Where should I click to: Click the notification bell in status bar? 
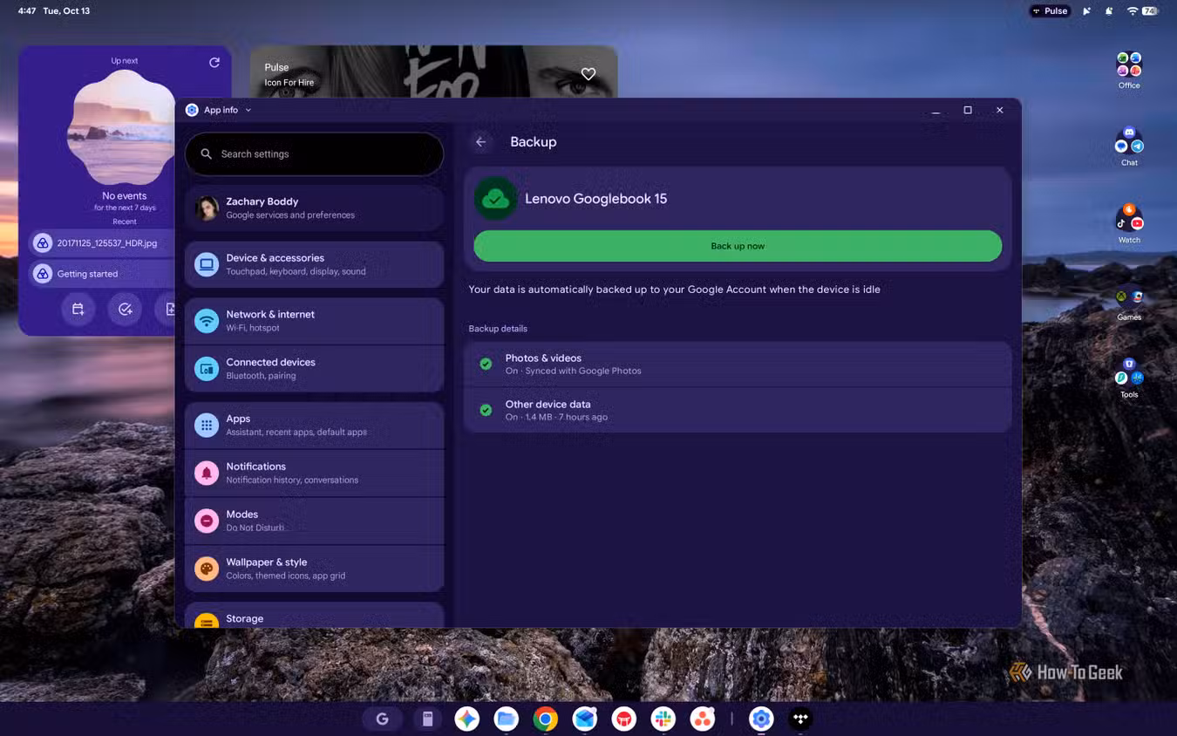(x=1109, y=11)
